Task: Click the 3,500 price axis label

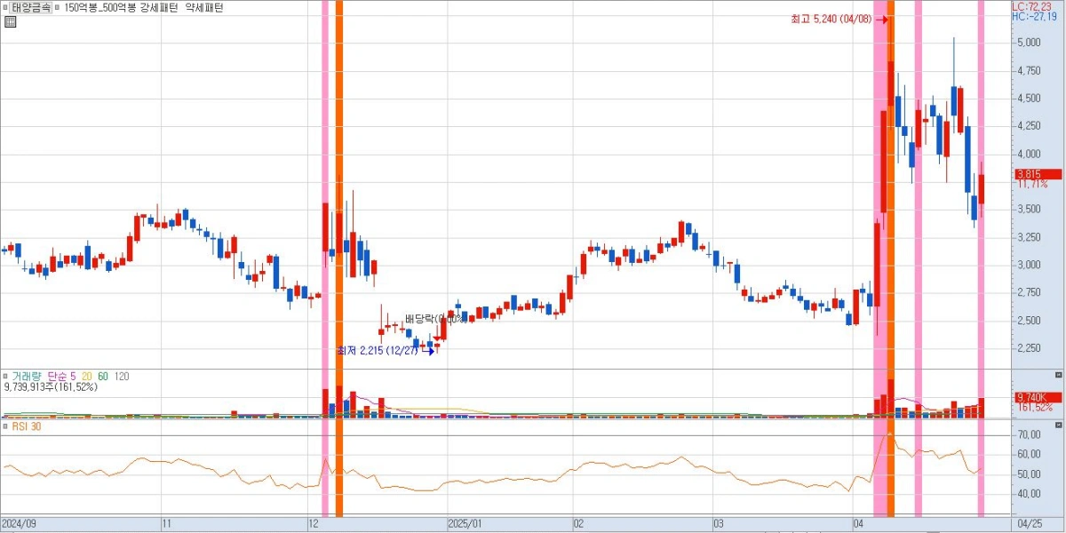Action: tap(1029, 210)
